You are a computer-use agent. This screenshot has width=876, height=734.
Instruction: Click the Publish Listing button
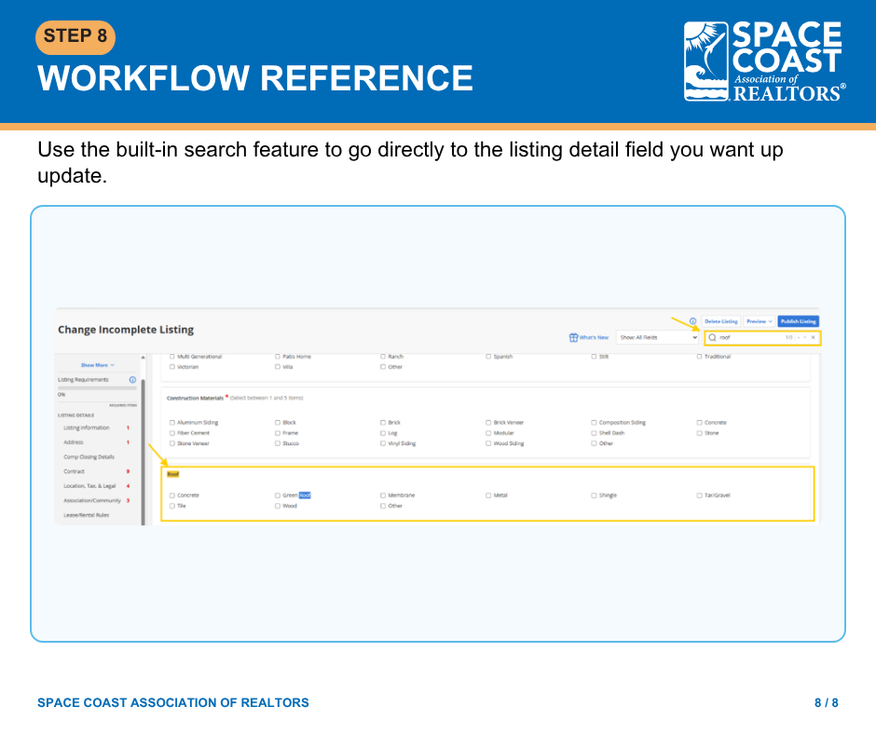(799, 321)
